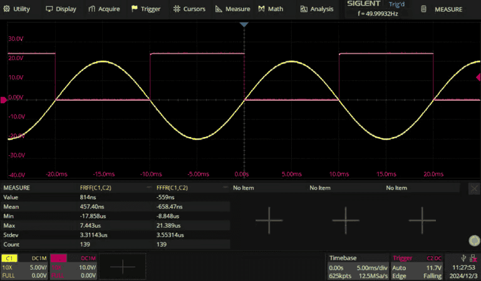Viewport: 481px width, 281px height.
Task: Open the Measure menu
Action: [x=232, y=9]
